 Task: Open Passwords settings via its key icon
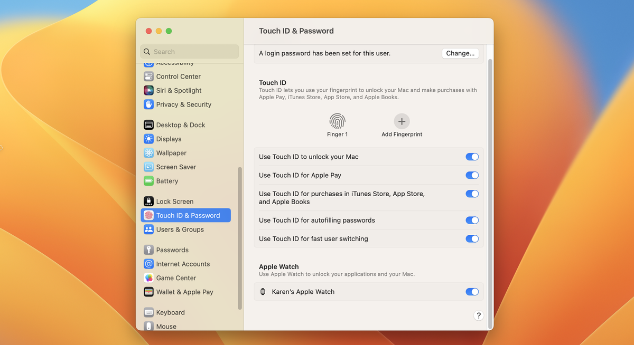[148, 250]
